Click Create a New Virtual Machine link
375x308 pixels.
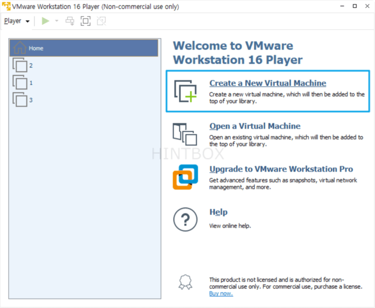point(268,83)
